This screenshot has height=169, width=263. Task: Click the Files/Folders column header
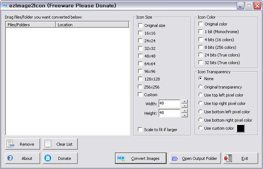(x=31, y=25)
